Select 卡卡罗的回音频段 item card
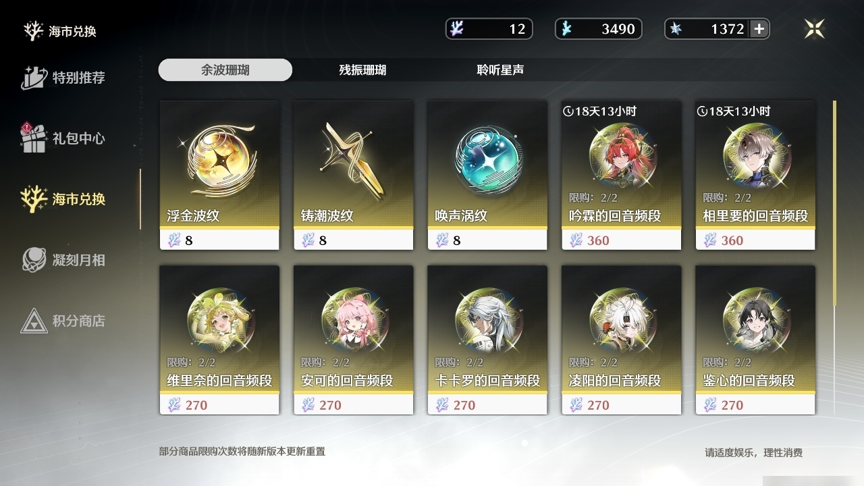 point(487,340)
